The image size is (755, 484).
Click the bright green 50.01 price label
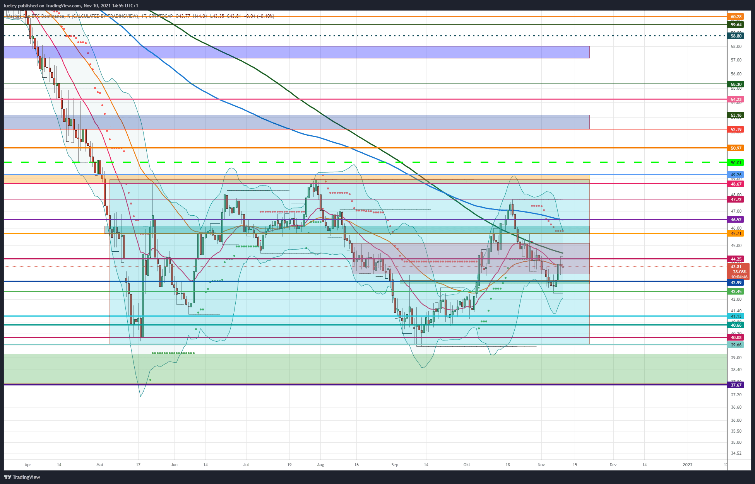point(736,163)
